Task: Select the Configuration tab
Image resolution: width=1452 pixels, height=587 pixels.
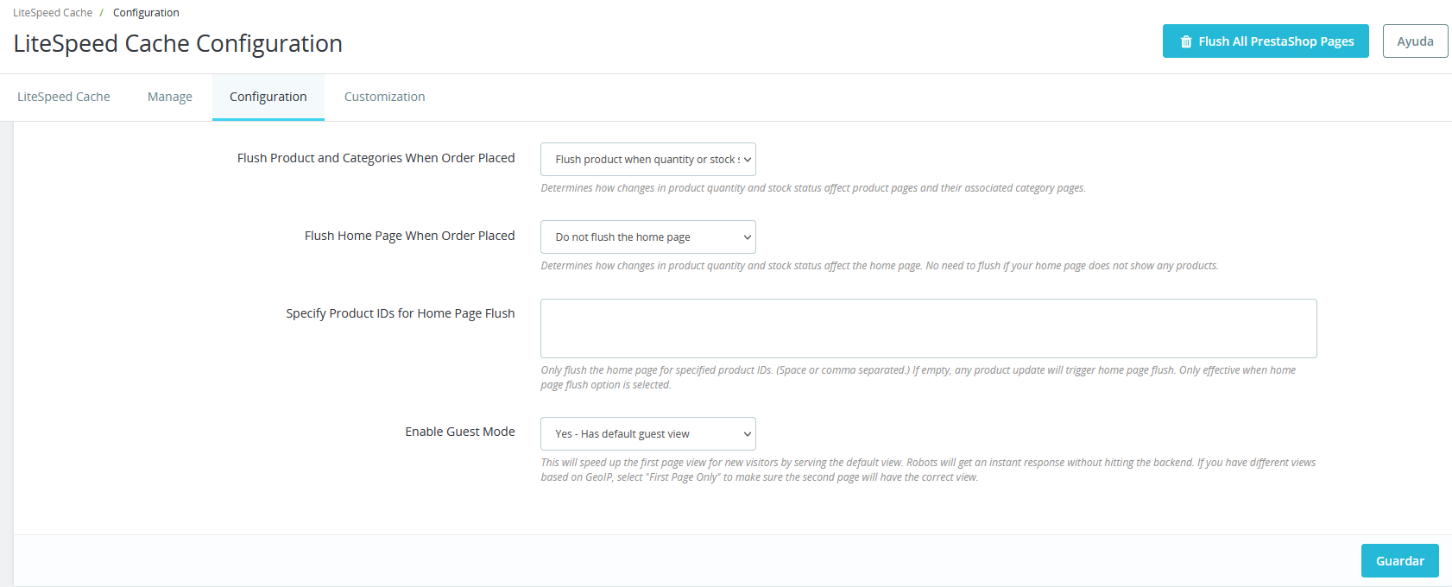Action: point(268,97)
